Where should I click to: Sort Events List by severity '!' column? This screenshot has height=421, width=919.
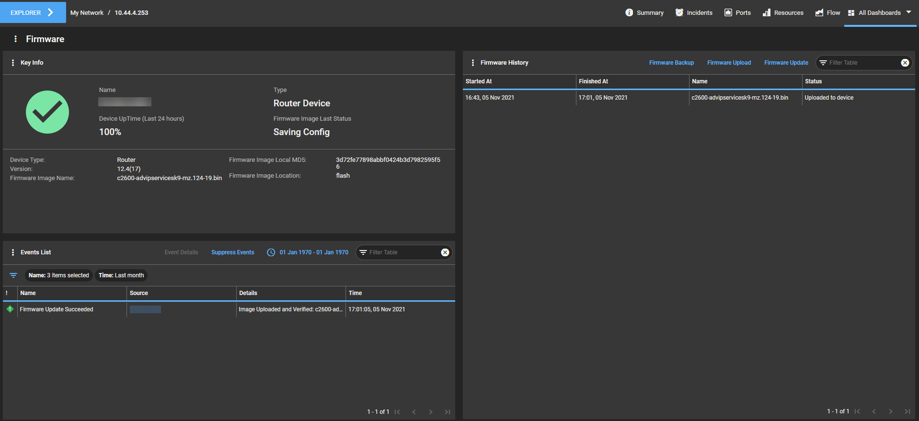[10, 293]
